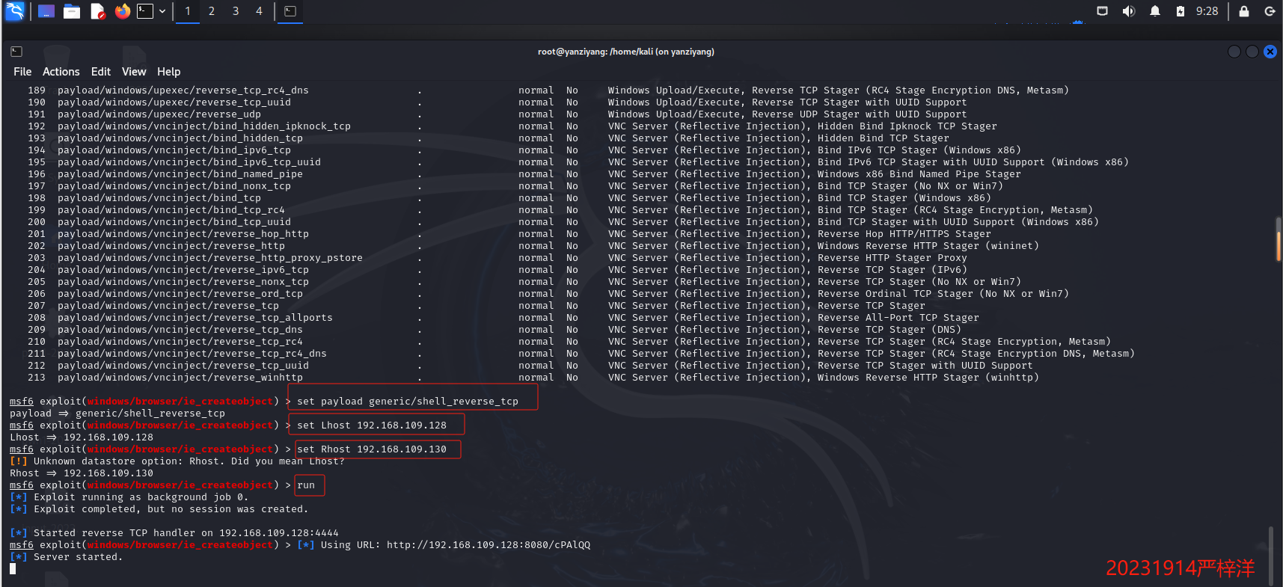This screenshot has width=1283, height=587.
Task: Click the 'run' command text
Action: [306, 485]
